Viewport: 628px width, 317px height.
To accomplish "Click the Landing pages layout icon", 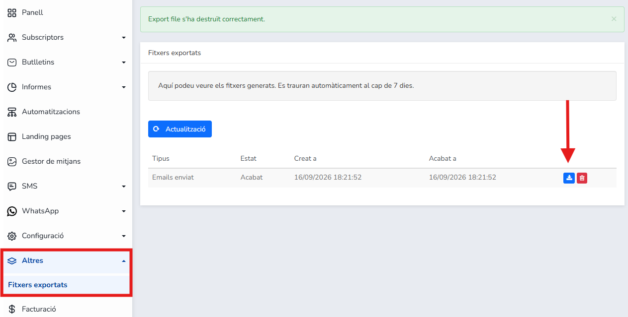I will (x=12, y=136).
